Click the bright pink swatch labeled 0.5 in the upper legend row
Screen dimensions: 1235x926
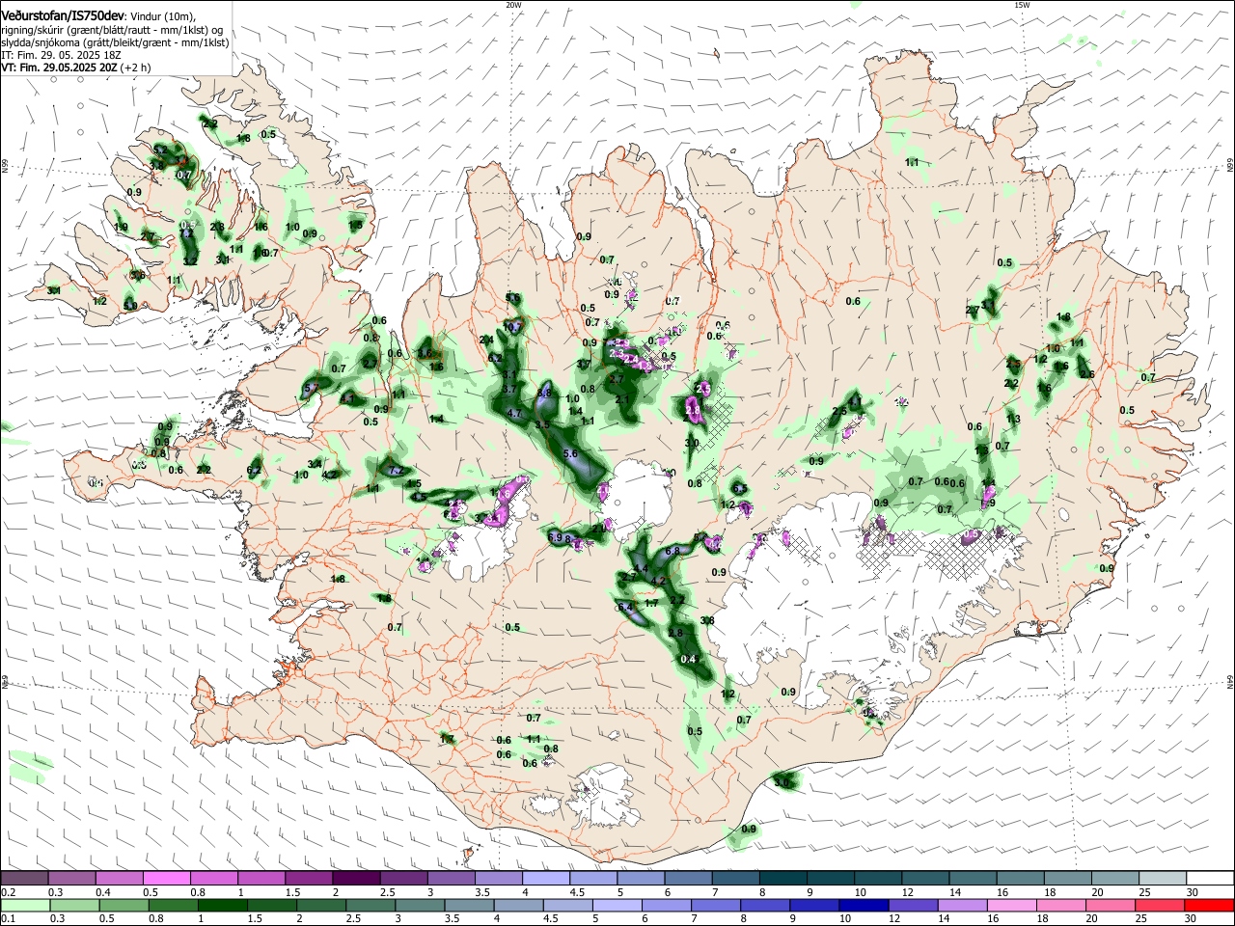166,879
